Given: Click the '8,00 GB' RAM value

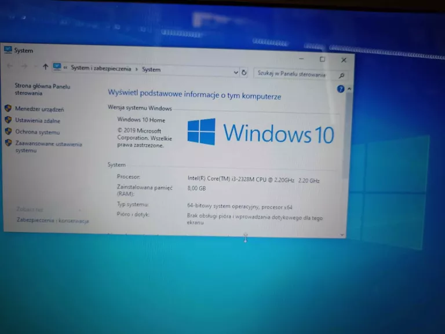Looking at the screenshot, I should pyautogui.click(x=196, y=188).
